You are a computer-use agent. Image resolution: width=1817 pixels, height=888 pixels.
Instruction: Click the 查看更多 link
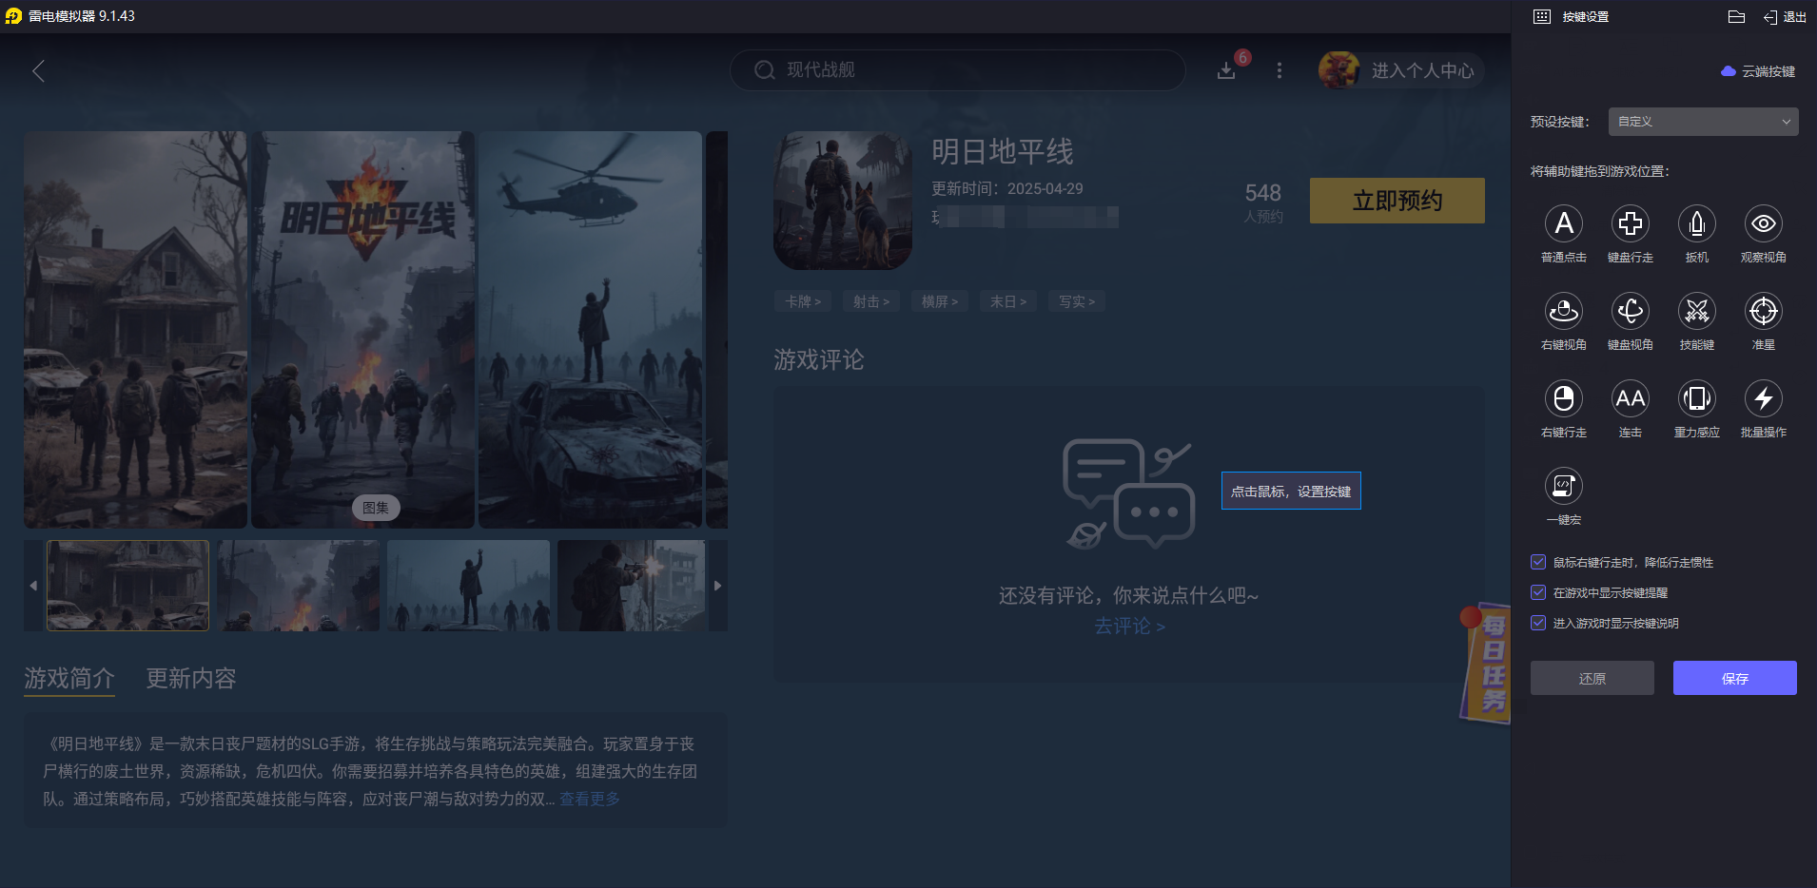(x=590, y=799)
